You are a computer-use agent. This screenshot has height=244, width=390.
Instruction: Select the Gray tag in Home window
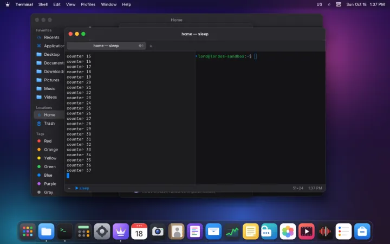(49, 192)
